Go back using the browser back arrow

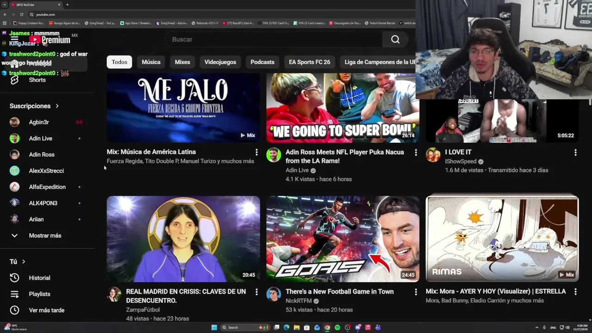click(x=6, y=14)
